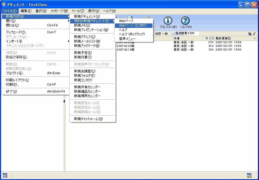Click プロパティ in the File menu
The width and height of the screenshot is (259, 180).
pos(15,73)
